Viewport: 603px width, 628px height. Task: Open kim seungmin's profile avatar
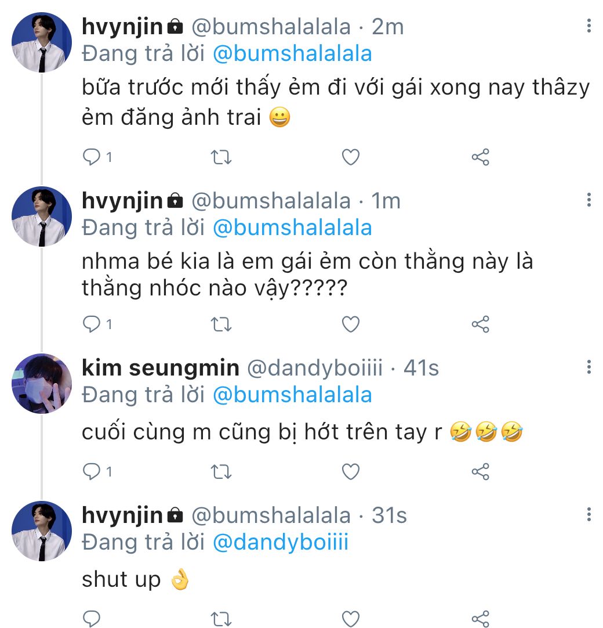pyautogui.click(x=42, y=383)
